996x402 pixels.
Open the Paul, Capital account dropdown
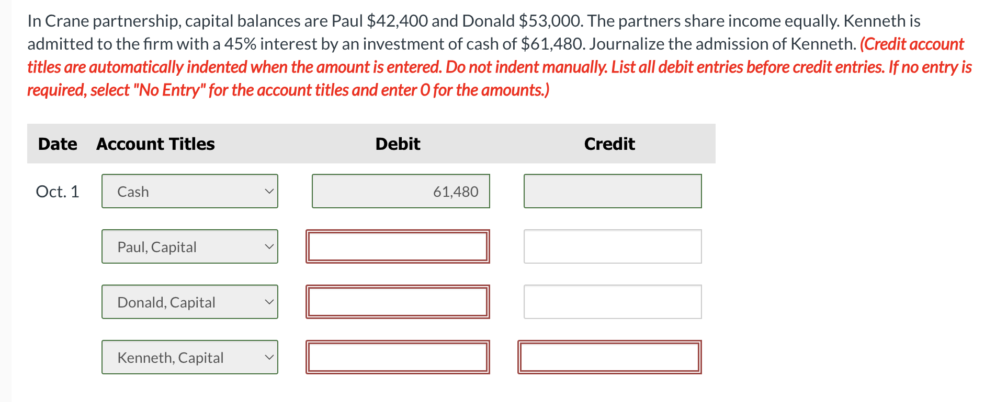(189, 246)
